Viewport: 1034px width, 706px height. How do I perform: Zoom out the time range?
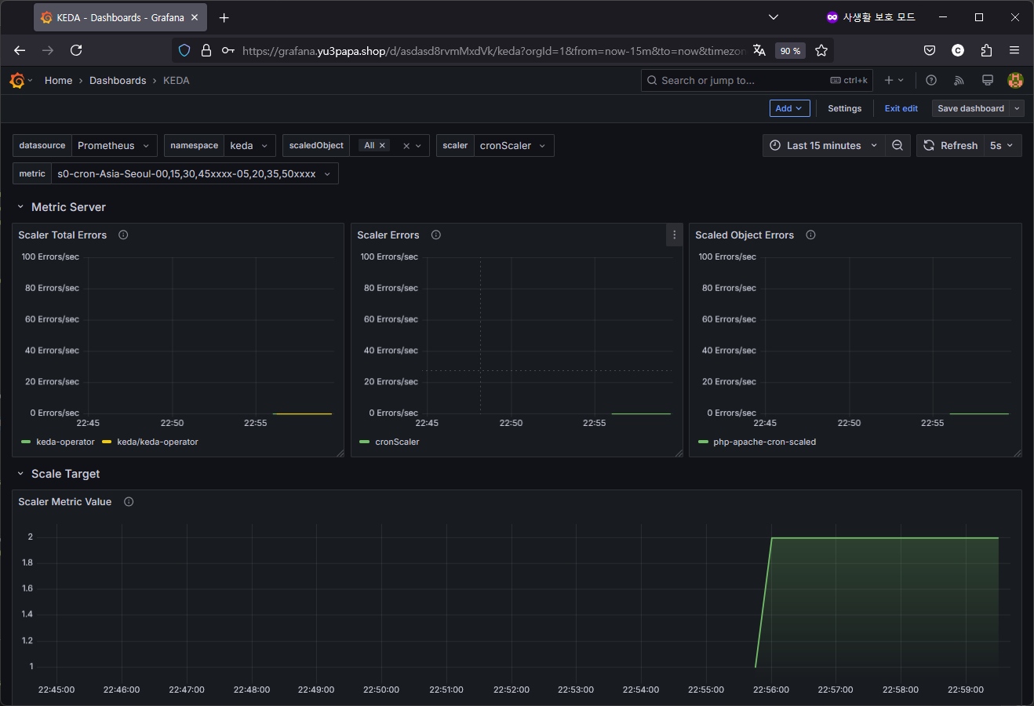click(897, 145)
